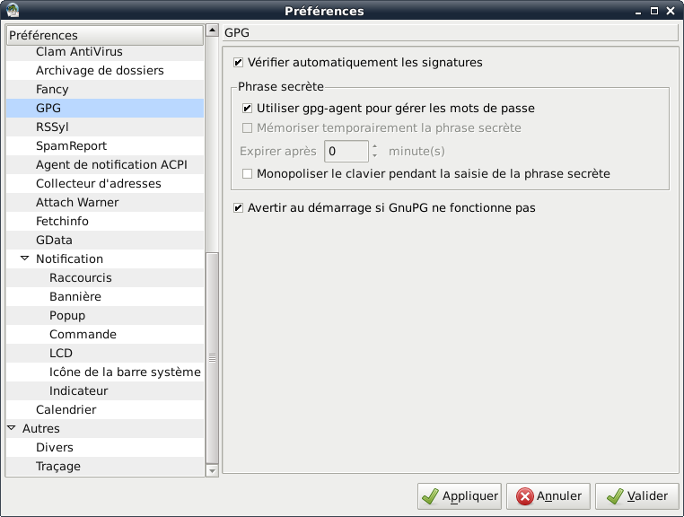This screenshot has width=684, height=517.
Task: Go to the Traçage preferences page
Action: (58, 467)
